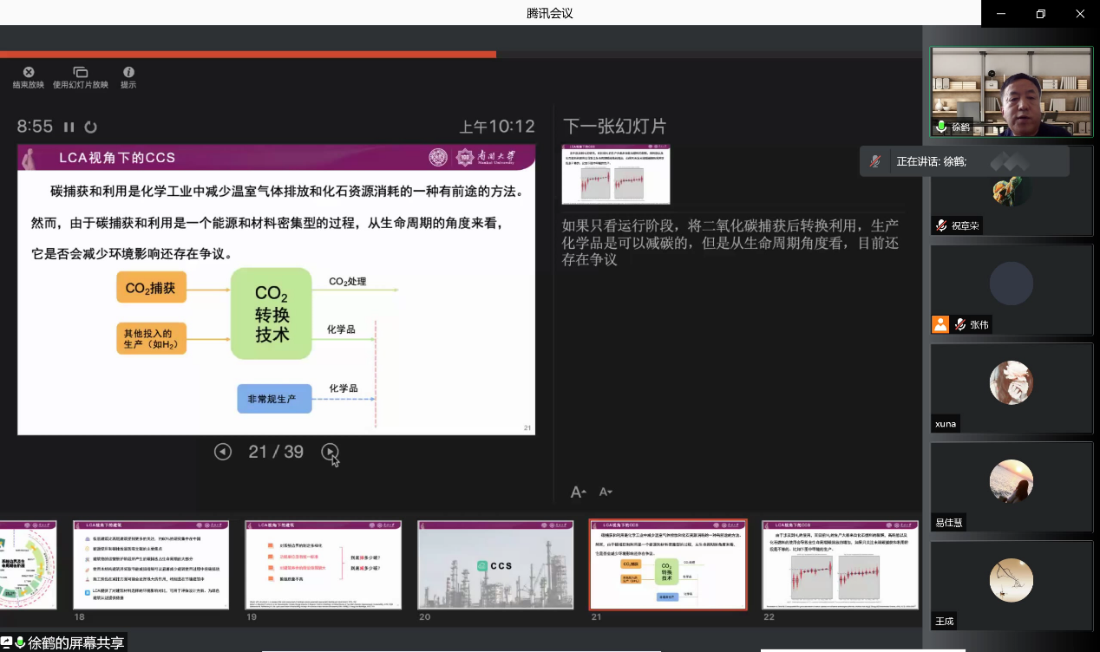1100x652 pixels.
Task: Select slide 22 thumbnail in filmstrip
Action: coord(840,564)
